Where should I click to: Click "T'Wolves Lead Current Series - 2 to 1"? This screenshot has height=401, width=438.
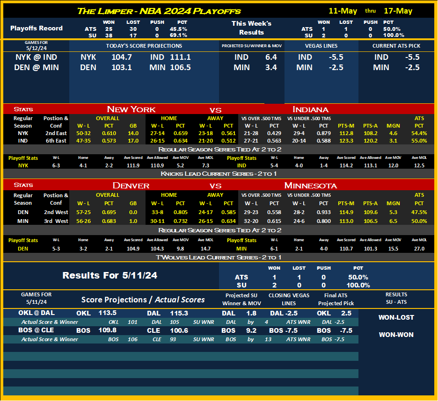click(x=219, y=258)
